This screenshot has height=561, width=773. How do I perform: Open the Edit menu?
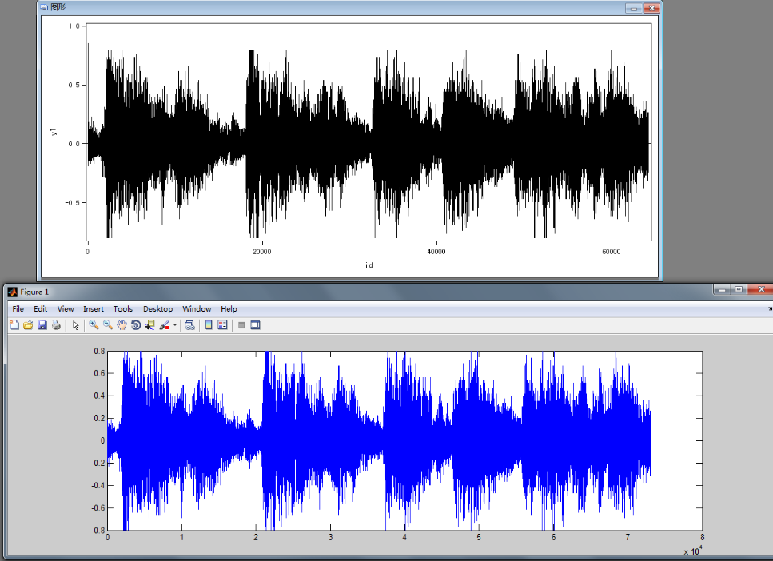41,308
